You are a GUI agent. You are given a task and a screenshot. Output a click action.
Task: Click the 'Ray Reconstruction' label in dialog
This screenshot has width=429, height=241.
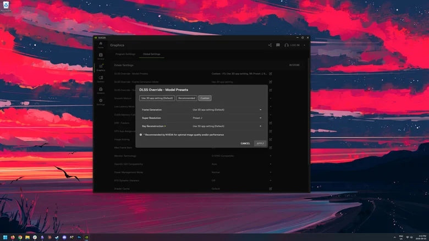153,126
